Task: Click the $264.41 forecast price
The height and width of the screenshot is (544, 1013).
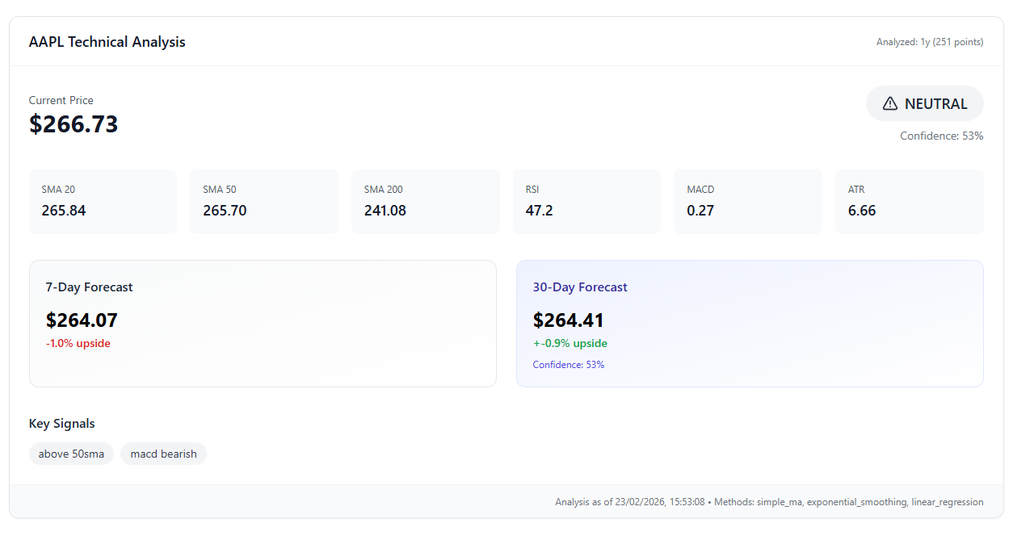Action: point(569,320)
